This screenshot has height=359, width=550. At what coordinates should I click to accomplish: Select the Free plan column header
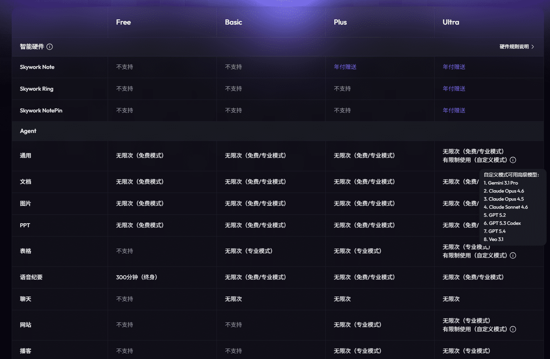[x=123, y=22]
